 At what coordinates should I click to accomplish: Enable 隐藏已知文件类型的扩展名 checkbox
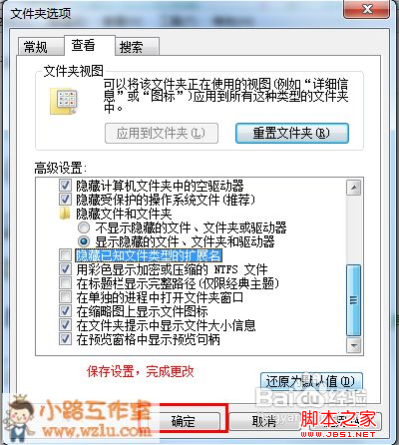pos(65,255)
